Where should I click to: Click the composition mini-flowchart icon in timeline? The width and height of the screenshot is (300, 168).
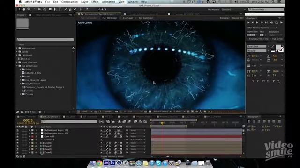[102, 121]
